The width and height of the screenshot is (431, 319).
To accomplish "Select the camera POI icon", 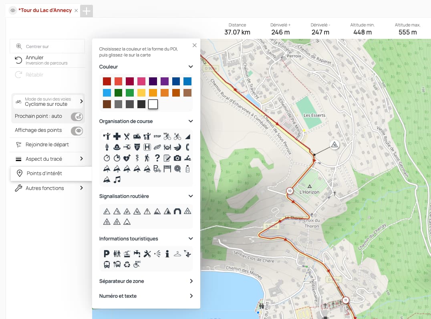I will 177,158.
